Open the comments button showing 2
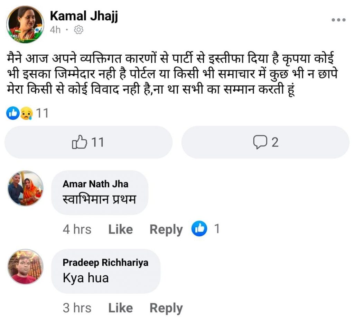 pyautogui.click(x=265, y=142)
